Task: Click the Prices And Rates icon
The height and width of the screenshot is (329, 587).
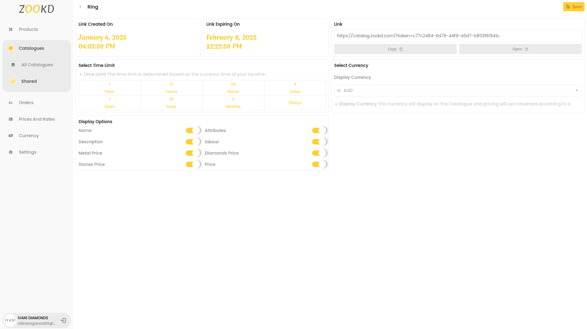Action: click(x=11, y=119)
